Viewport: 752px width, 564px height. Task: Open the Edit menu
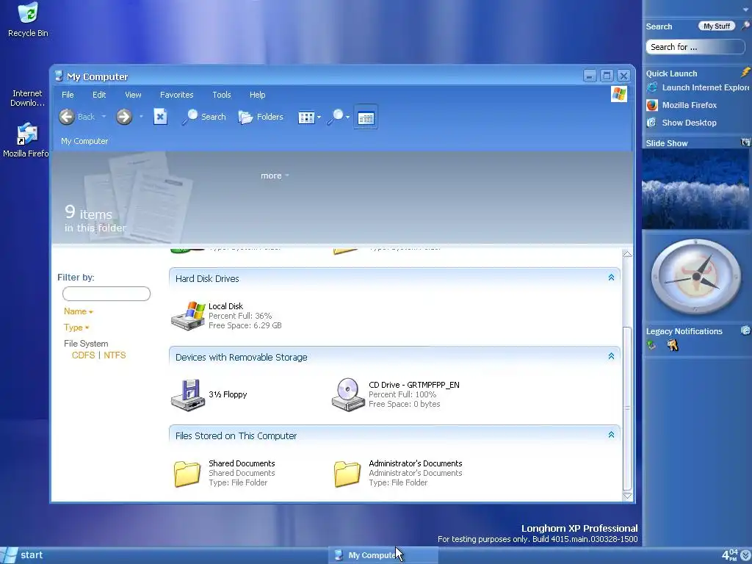[99, 95]
